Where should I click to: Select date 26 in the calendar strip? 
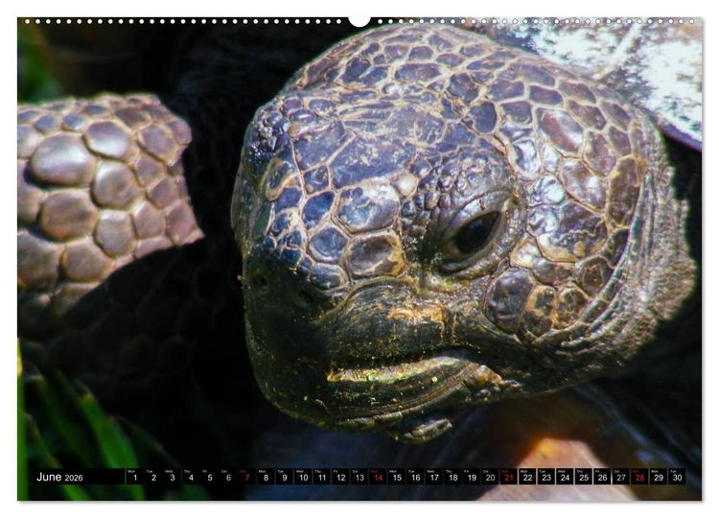pos(603,476)
